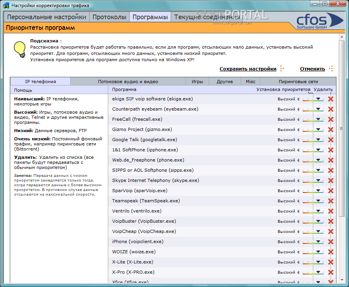Viewport: 349px width, 287px height.
Task: Delete the Teamspeak program entry
Action: pyautogui.click(x=331, y=201)
